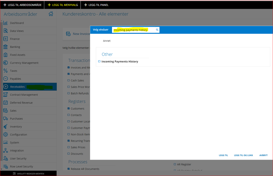Open the Dashboard workspace icon
The height and width of the screenshot is (176, 273).
tap(5, 23)
